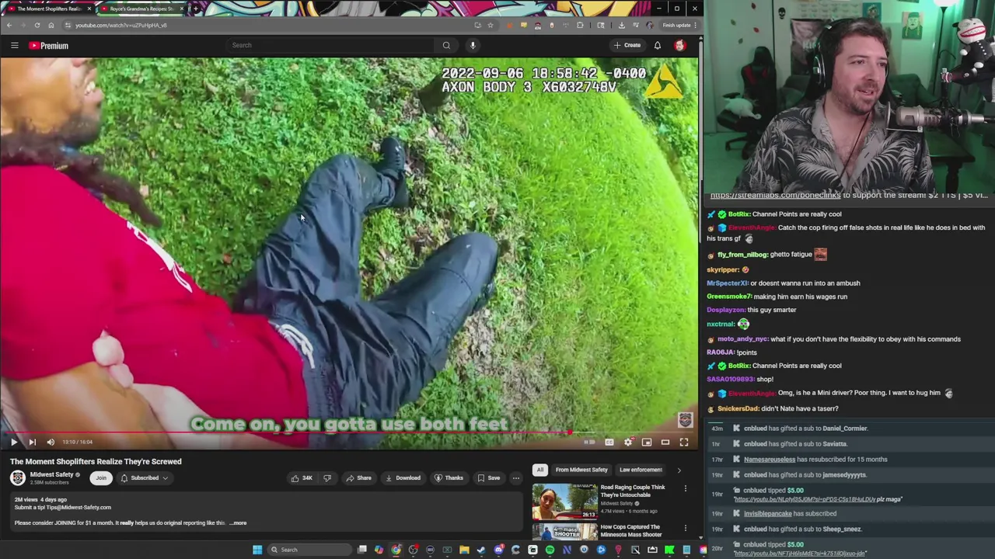
Task: Open Chrome from the taskbar
Action: [x=396, y=550]
